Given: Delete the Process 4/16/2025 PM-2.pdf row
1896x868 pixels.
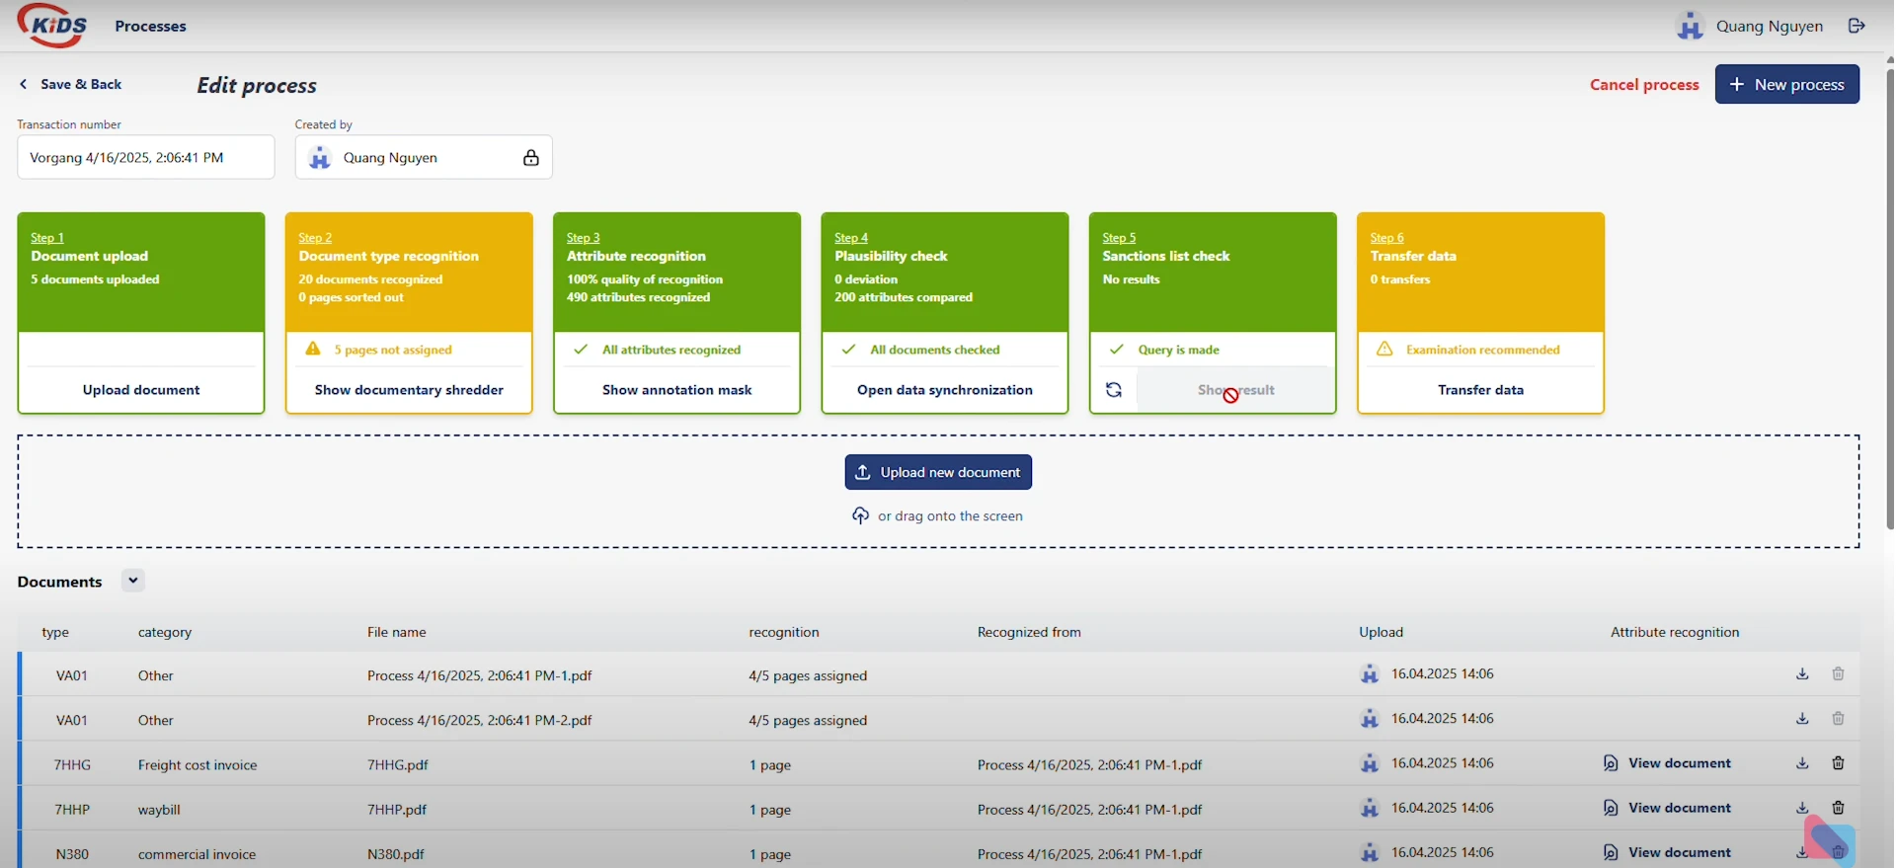Looking at the screenshot, I should pos(1838,719).
